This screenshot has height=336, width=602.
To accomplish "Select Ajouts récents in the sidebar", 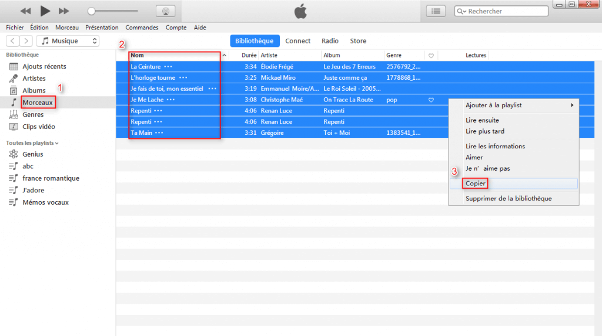I will coord(44,66).
